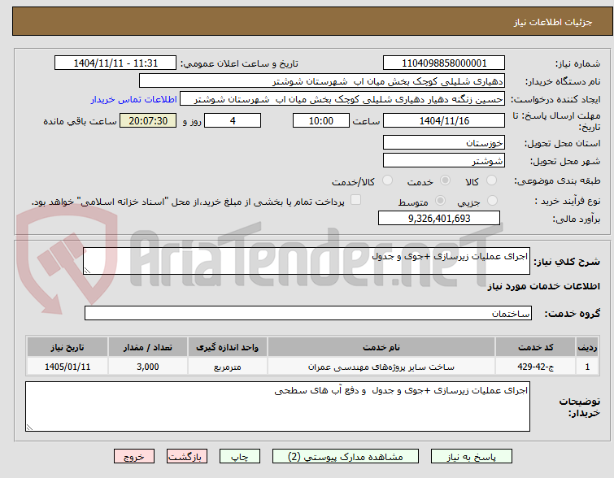The width and height of the screenshot is (614, 478).
Task: Click the ساعت field showing 10:00
Action: (x=321, y=120)
